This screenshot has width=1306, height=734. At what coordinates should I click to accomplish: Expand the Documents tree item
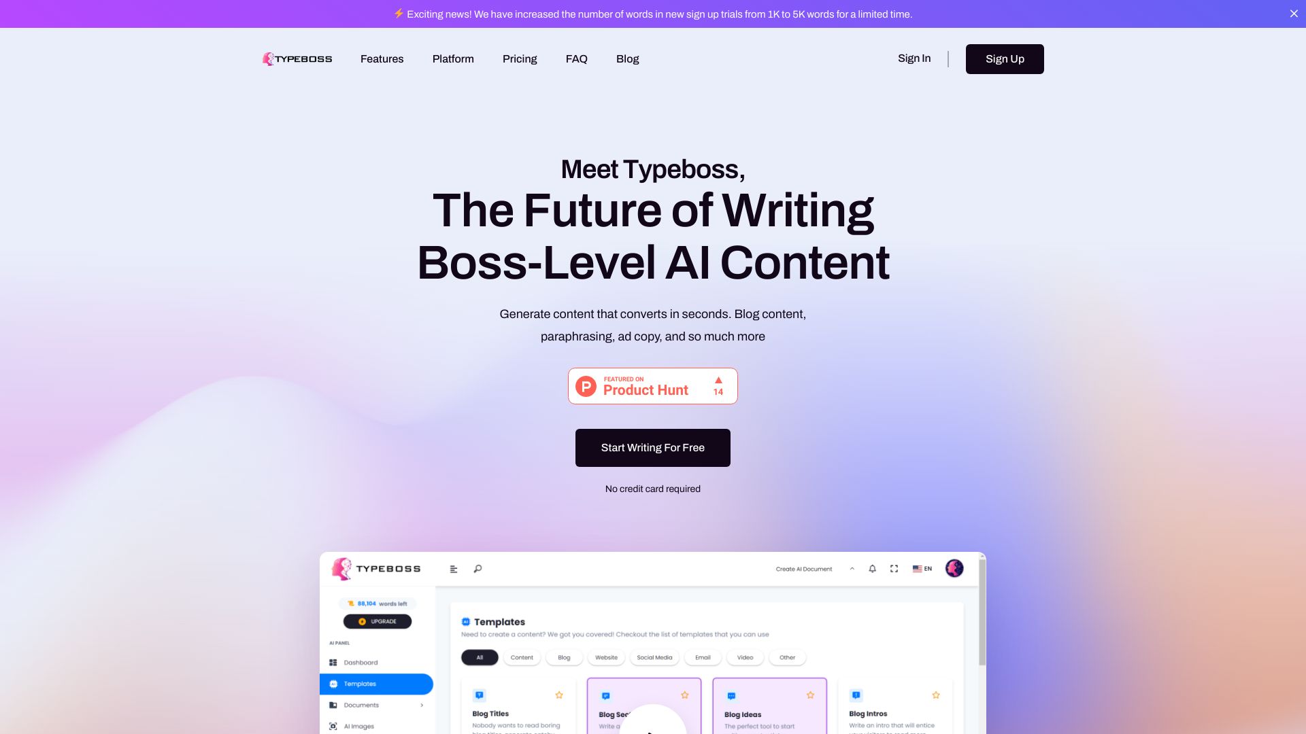(422, 704)
